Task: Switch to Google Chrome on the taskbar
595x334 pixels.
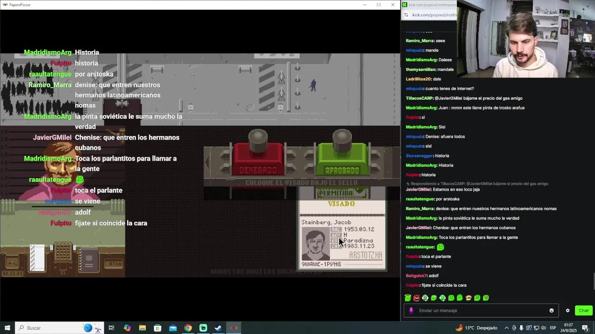Action: (188, 328)
